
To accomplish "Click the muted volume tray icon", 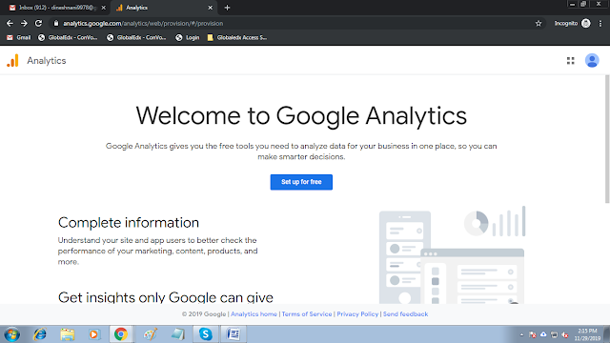I will [x=565, y=334].
